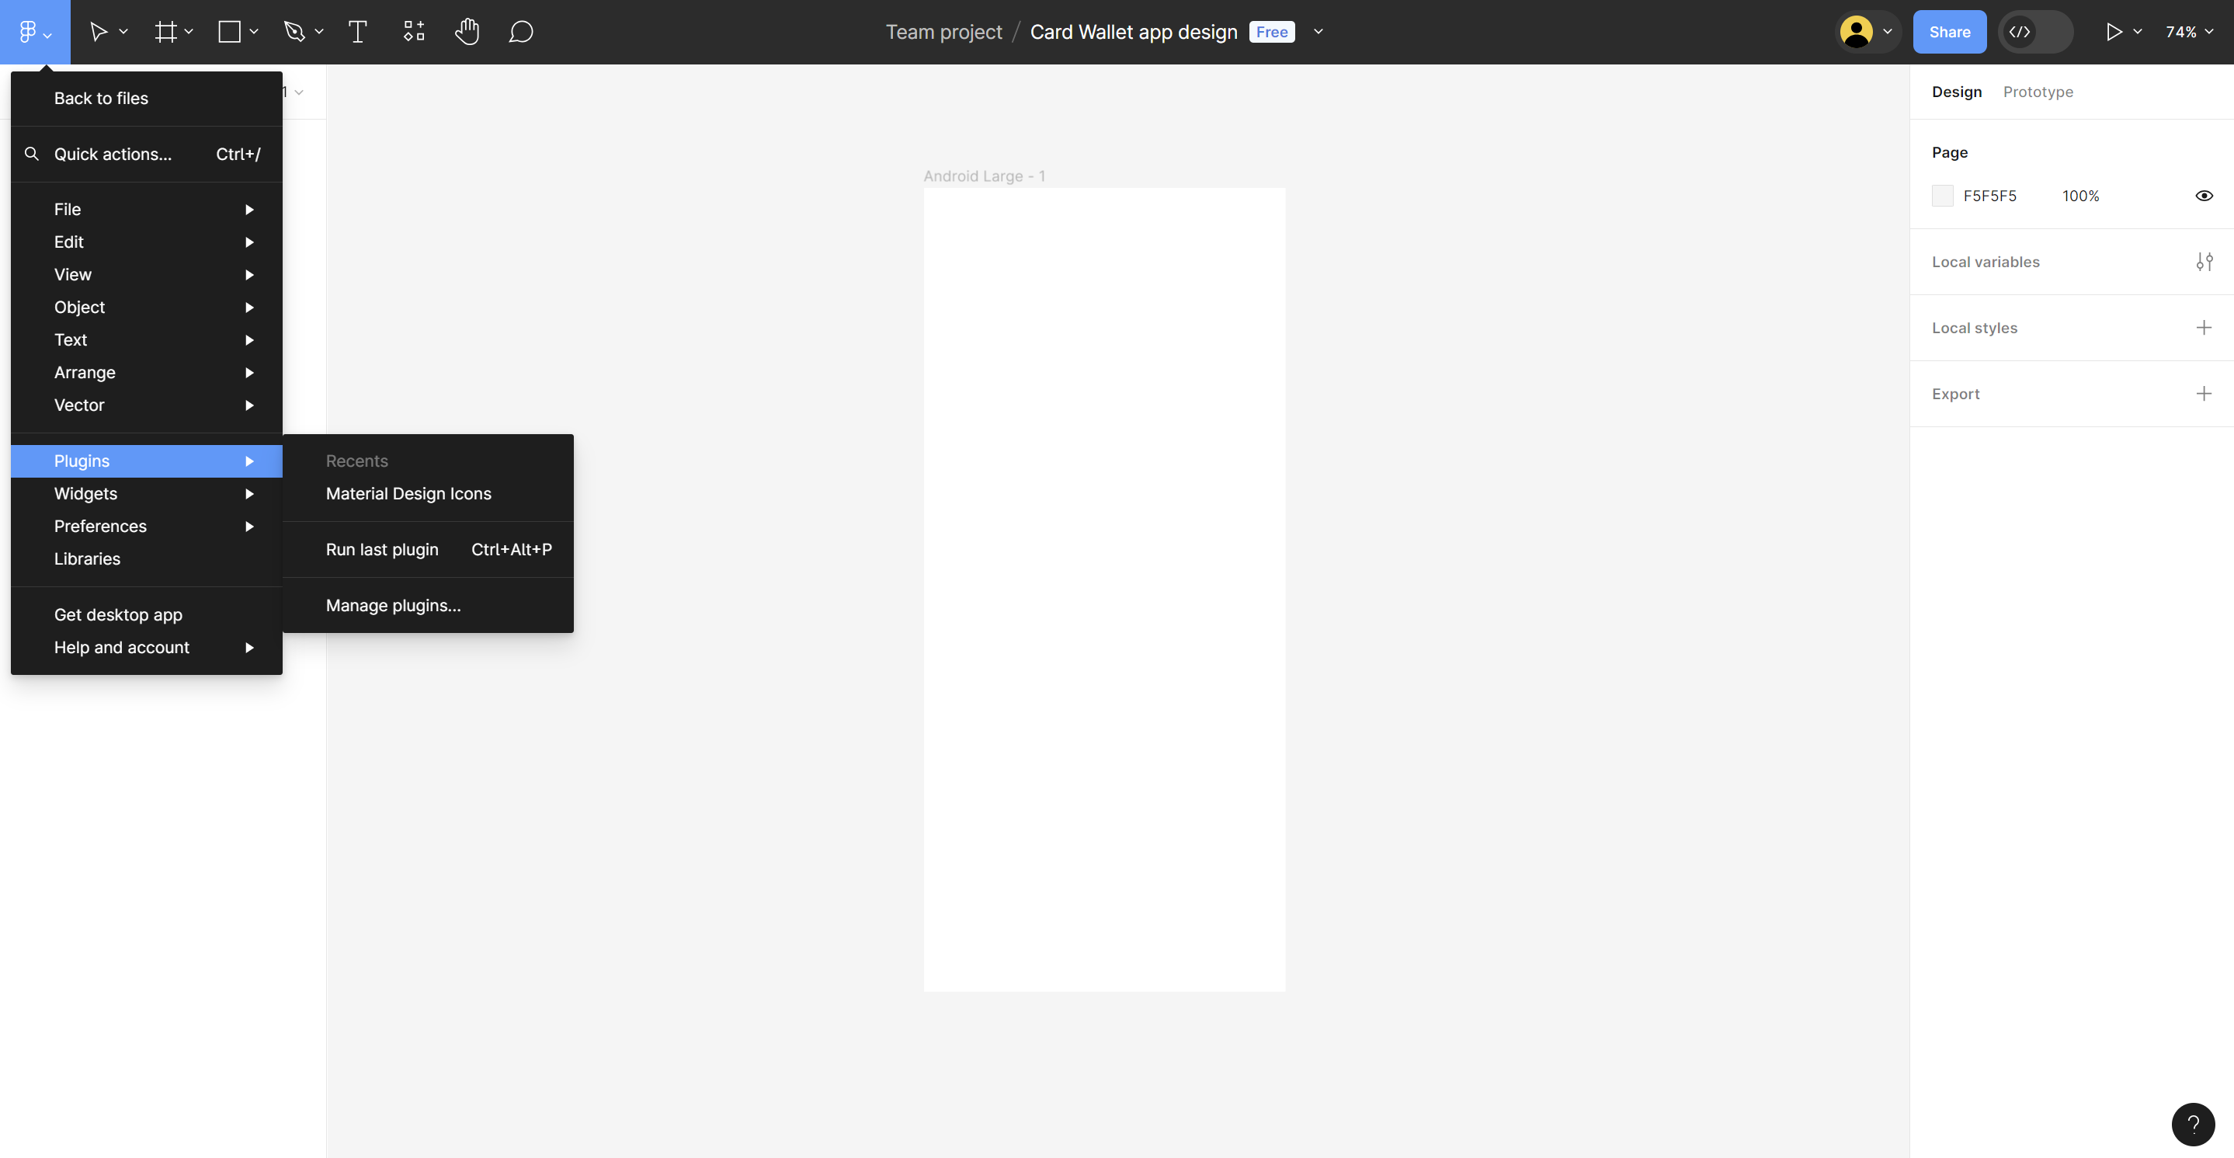Open the zoom level 74% dropdown
This screenshot has width=2234, height=1158.
[2188, 32]
